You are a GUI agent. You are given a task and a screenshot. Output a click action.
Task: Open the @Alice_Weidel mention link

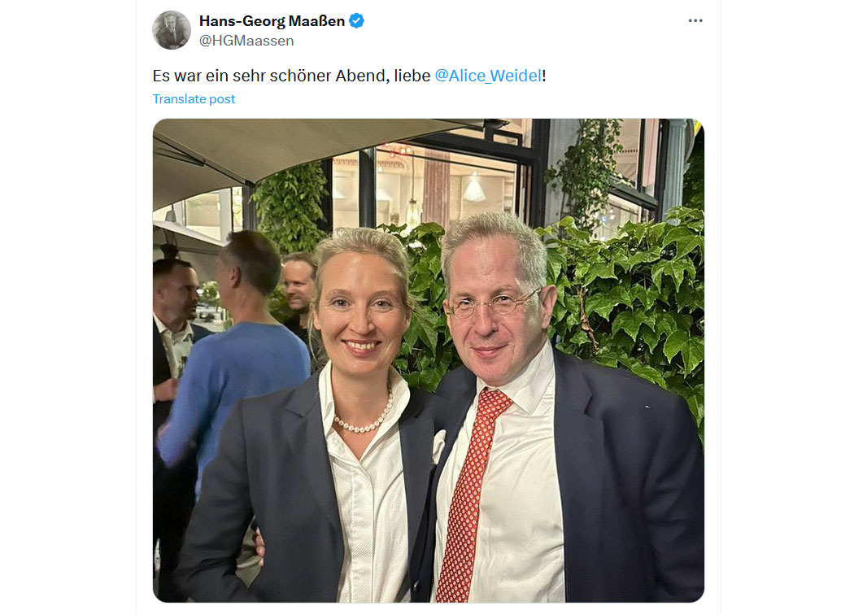click(488, 76)
